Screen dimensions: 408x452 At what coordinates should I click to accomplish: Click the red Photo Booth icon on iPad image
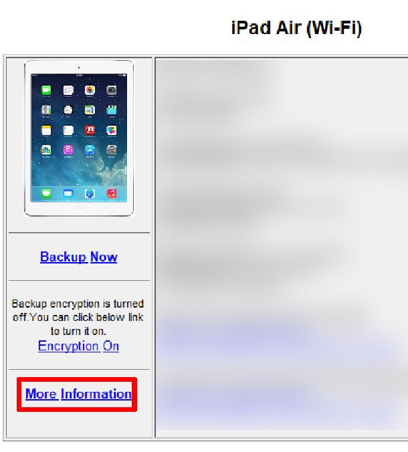[90, 130]
